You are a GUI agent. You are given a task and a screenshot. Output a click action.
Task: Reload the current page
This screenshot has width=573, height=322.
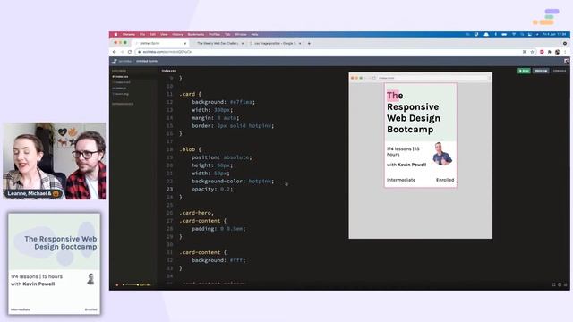pyautogui.click(x=130, y=52)
